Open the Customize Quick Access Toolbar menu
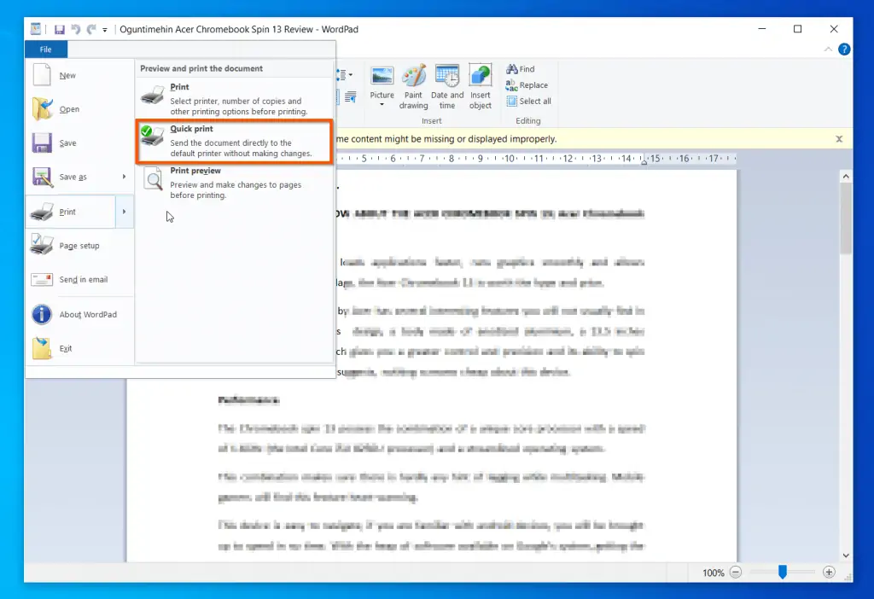Screen dimensions: 874x599 (x=106, y=28)
